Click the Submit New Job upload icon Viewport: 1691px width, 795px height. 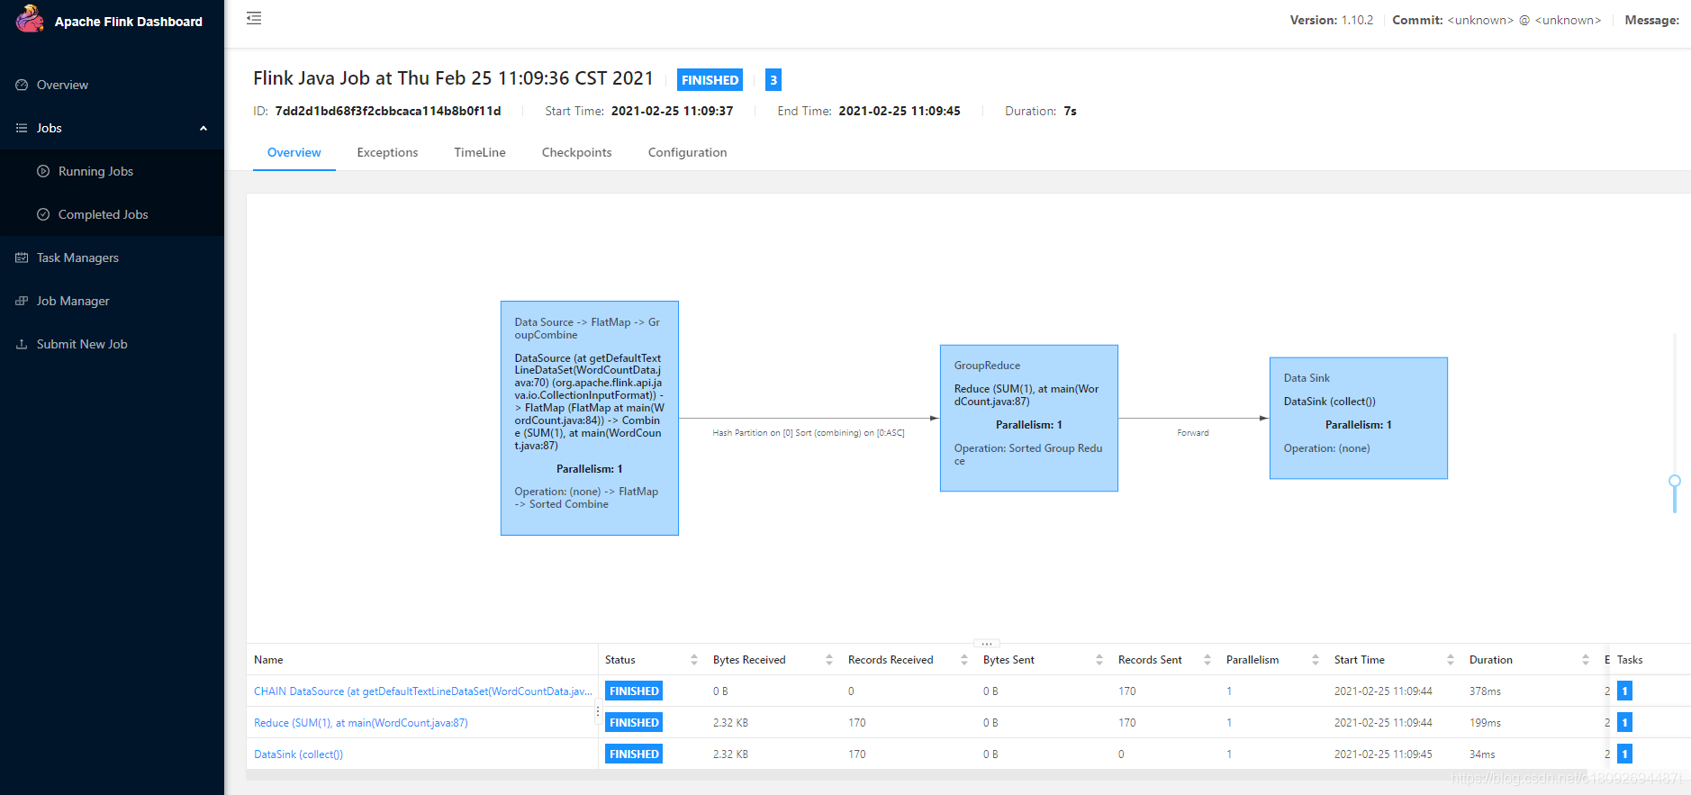click(x=22, y=344)
